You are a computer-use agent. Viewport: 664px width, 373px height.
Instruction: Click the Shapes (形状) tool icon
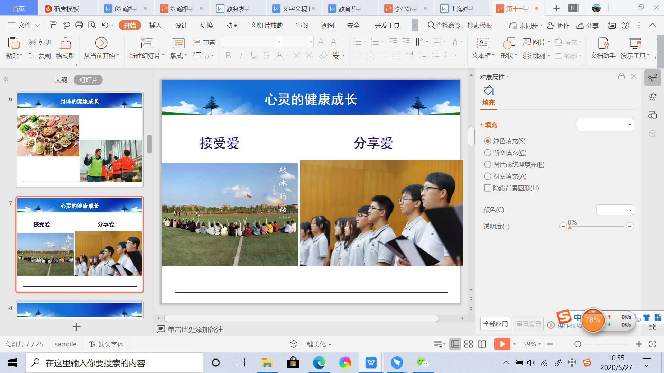(x=508, y=44)
